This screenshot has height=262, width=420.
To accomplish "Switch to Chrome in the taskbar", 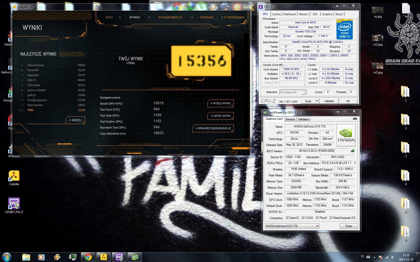I will (88, 257).
